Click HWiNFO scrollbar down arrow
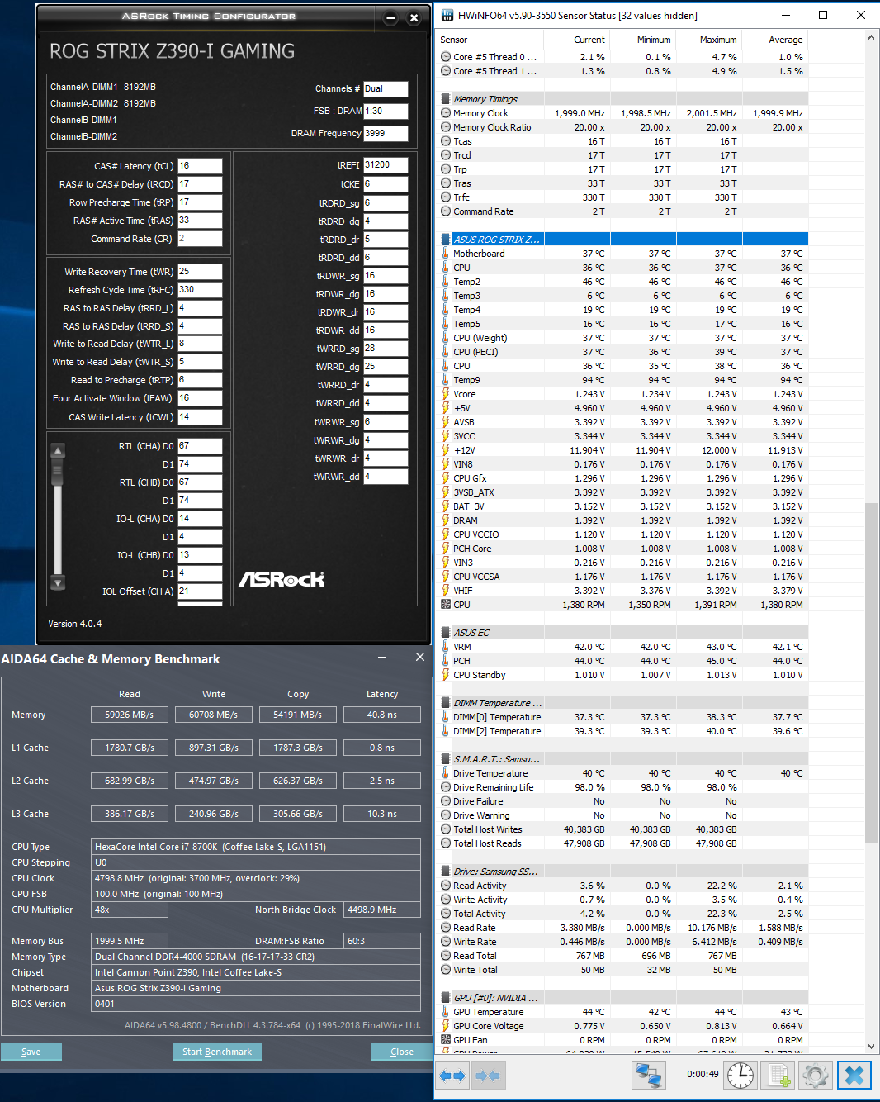 [871, 1046]
